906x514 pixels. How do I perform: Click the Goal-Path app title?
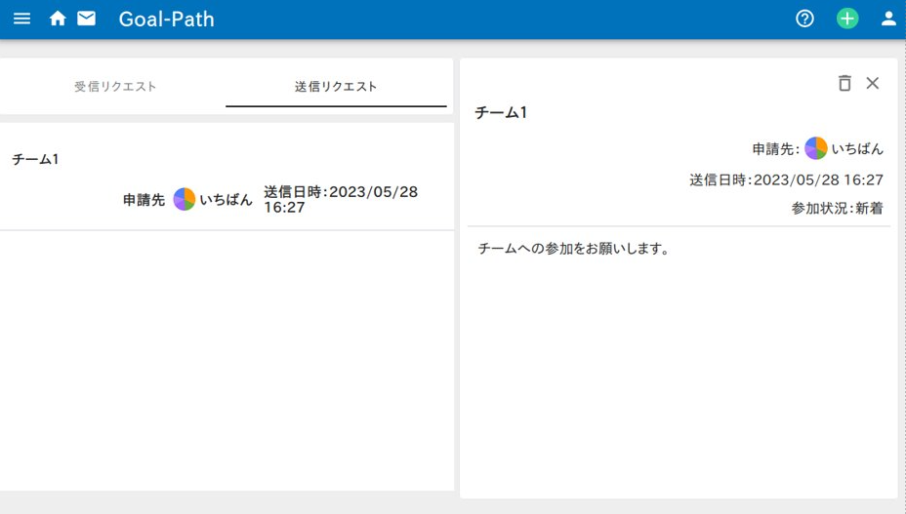pos(166,20)
